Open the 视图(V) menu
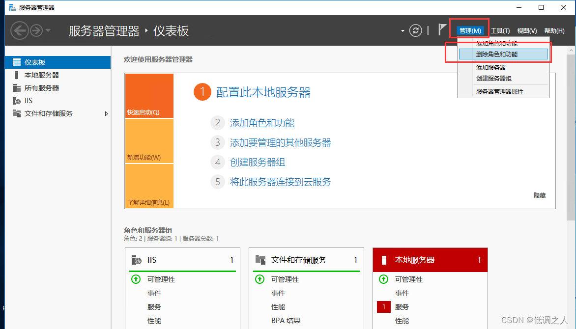Screen dimensions: 576x329 tap(526, 30)
